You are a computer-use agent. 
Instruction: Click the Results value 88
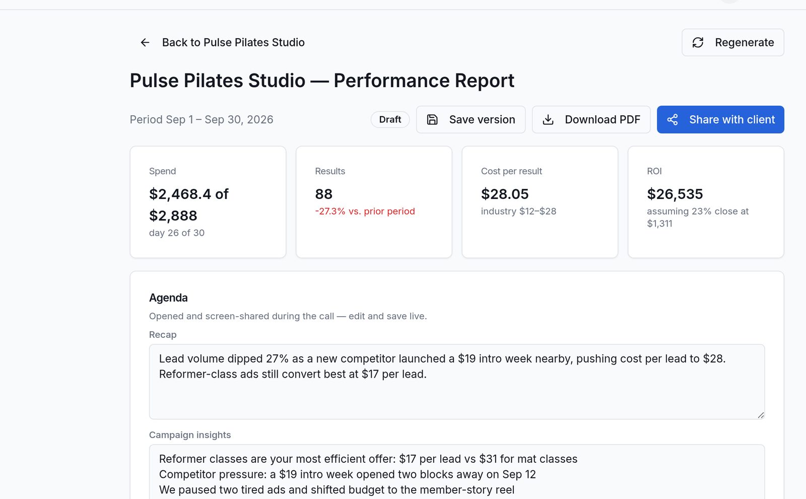click(x=323, y=194)
